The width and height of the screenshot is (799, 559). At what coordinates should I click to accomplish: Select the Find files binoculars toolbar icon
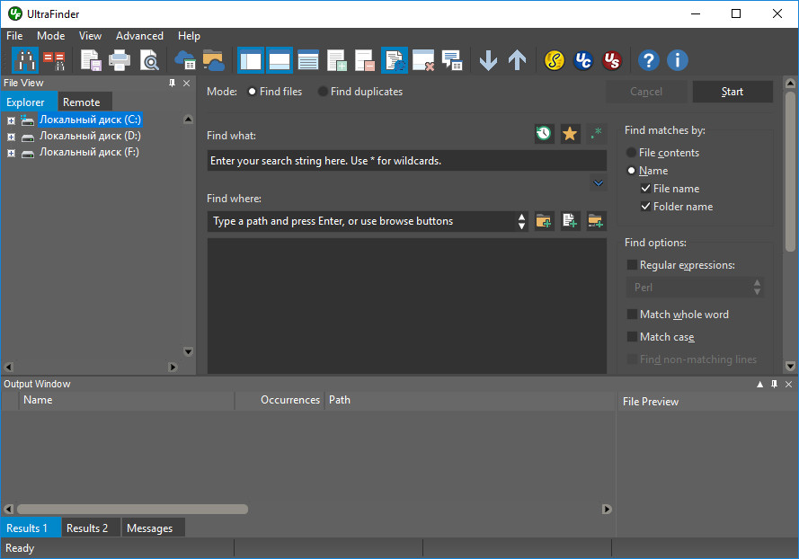pyautogui.click(x=25, y=60)
